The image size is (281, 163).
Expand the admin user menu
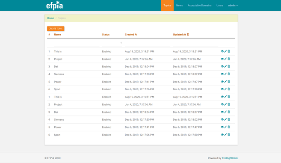tap(233, 6)
